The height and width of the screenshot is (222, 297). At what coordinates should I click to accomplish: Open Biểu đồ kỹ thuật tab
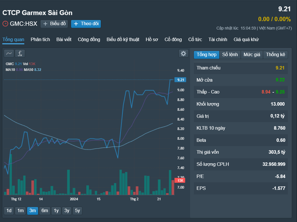click(x=123, y=40)
